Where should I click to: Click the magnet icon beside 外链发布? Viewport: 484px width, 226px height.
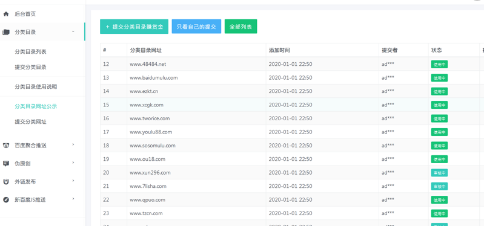click(6, 182)
